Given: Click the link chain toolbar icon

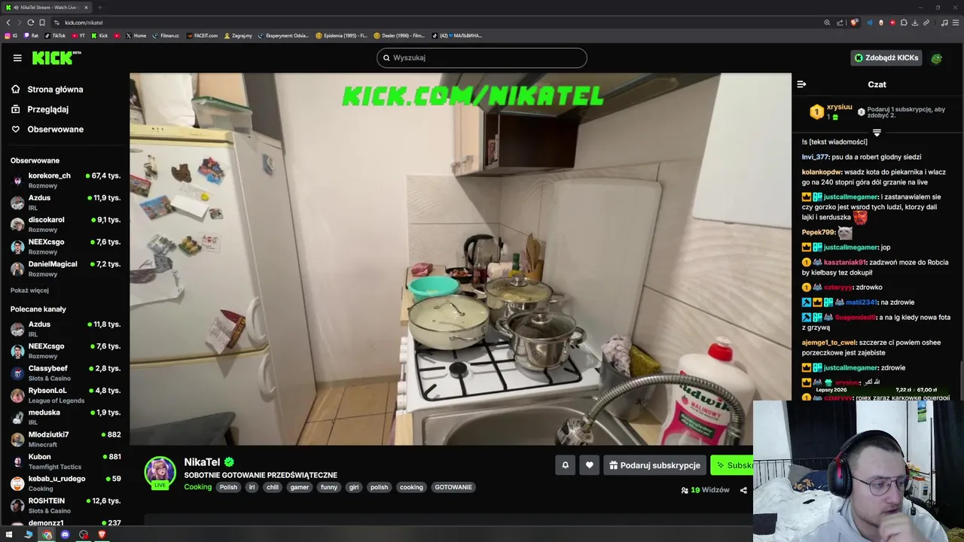Looking at the screenshot, I should pyautogui.click(x=926, y=23).
